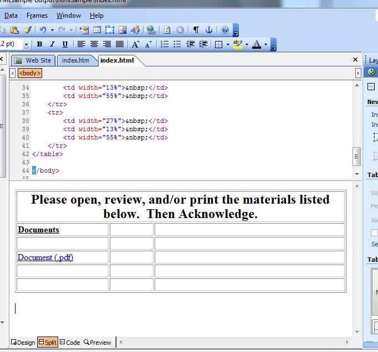378x352 pixels.
Task: Insert a table using toolbar icon
Action: (97, 30)
